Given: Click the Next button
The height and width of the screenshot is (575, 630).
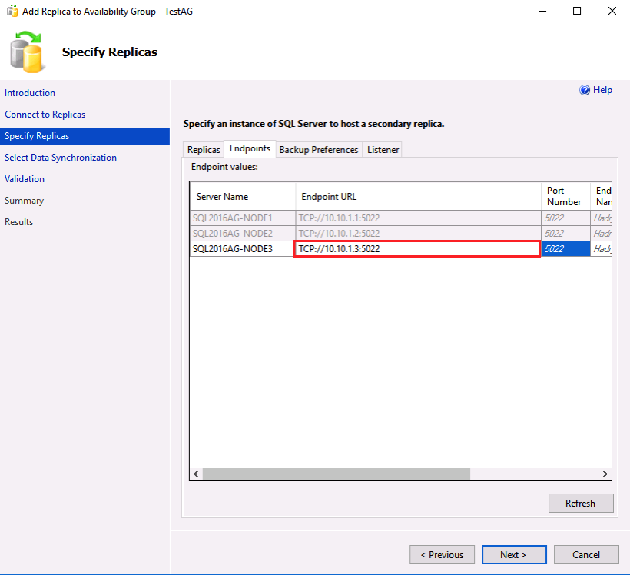Looking at the screenshot, I should pyautogui.click(x=513, y=555).
